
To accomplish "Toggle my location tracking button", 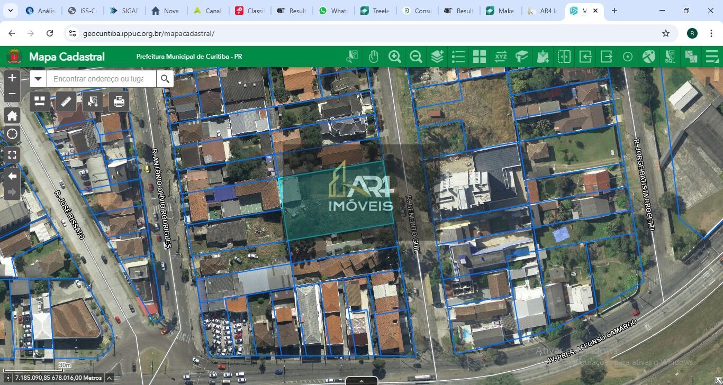I will click(12, 134).
